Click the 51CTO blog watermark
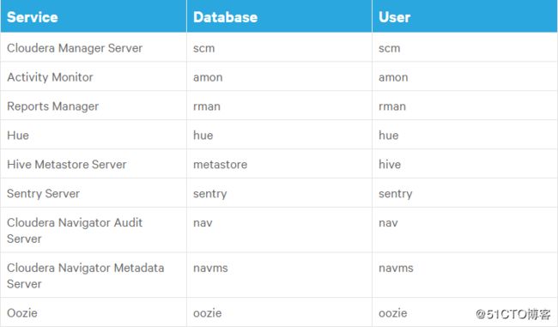This screenshot has height=327, width=558. 513,314
